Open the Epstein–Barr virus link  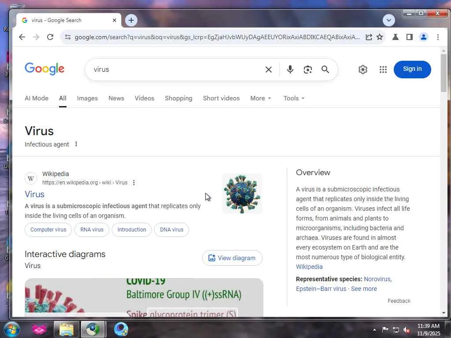click(x=321, y=289)
